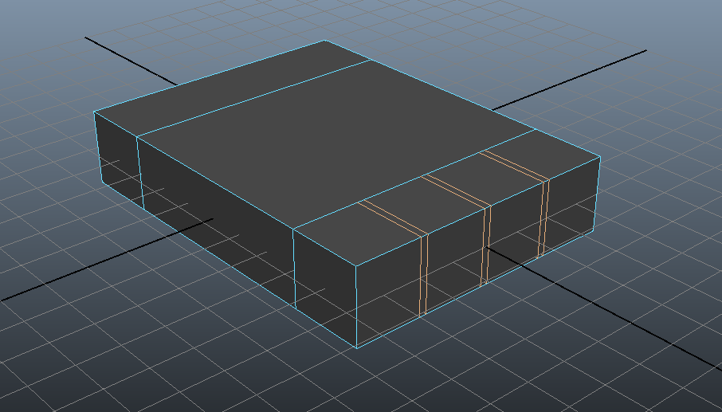
Task: Select the top face between second and third orange loops
Action: pyautogui.click(x=485, y=179)
